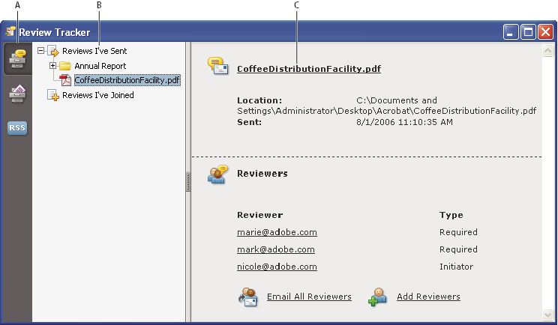Select Reviews I've Sent in the tree
The height and width of the screenshot is (325, 558).
point(94,51)
